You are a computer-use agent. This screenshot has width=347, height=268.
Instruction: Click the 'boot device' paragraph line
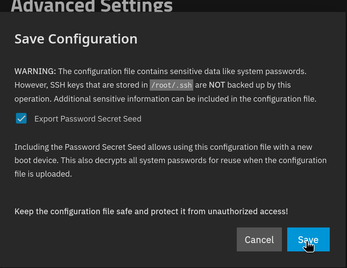click(170, 160)
